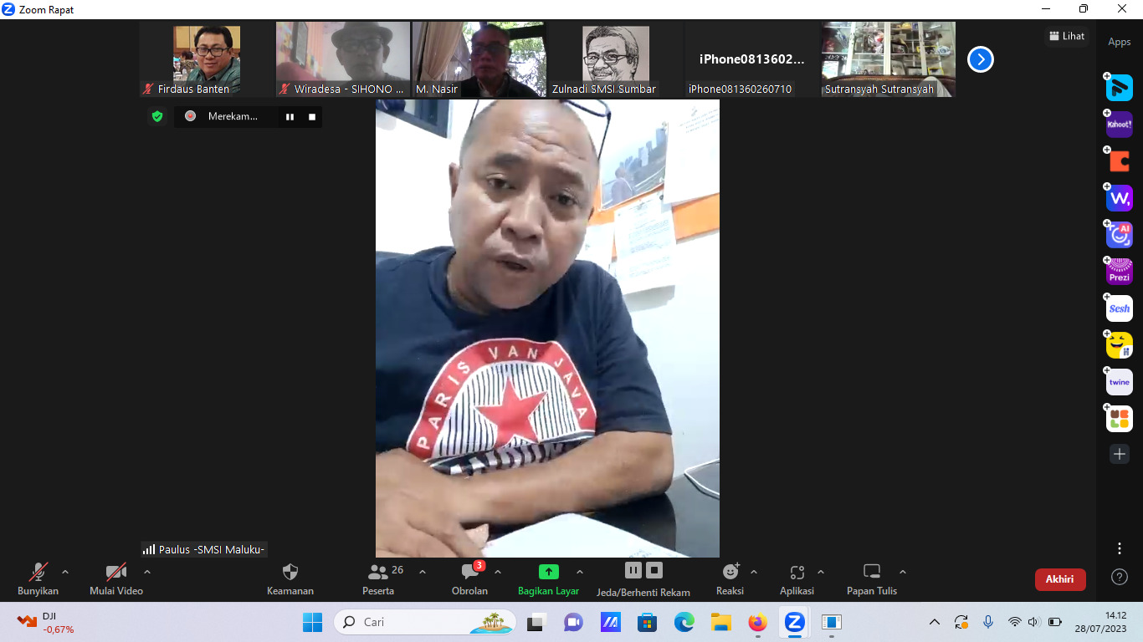
Task: Click the red Akhiri button
Action: tap(1059, 579)
